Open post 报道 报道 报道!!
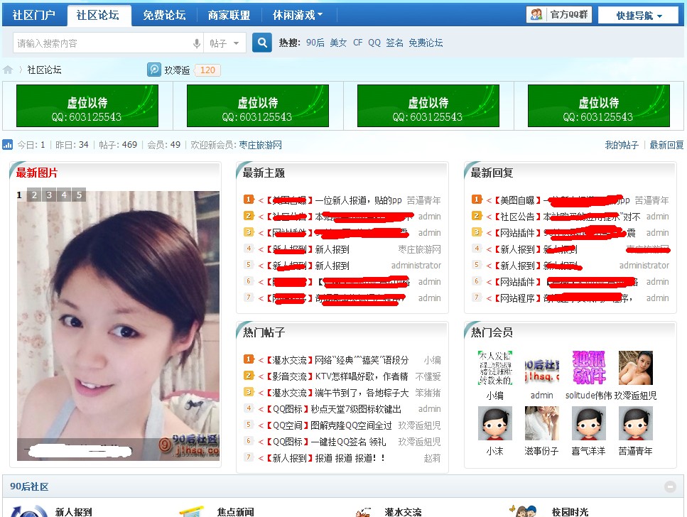 click(x=350, y=458)
